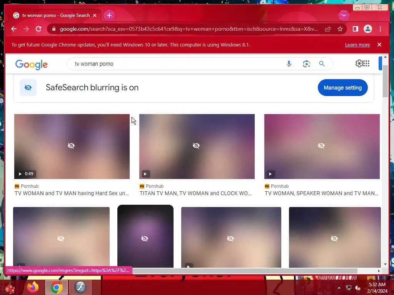Screen dimensions: 394x295
Task: Bookmark this page with the star icon
Action: pos(340,29)
